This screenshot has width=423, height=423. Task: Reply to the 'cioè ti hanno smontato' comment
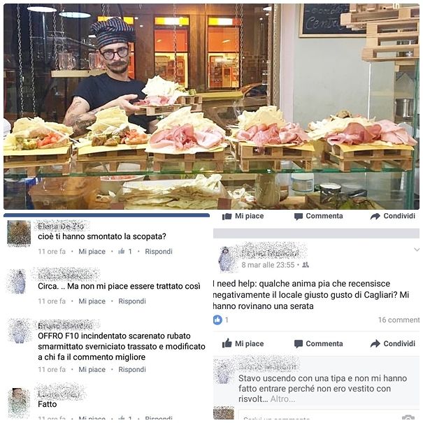pos(159,252)
